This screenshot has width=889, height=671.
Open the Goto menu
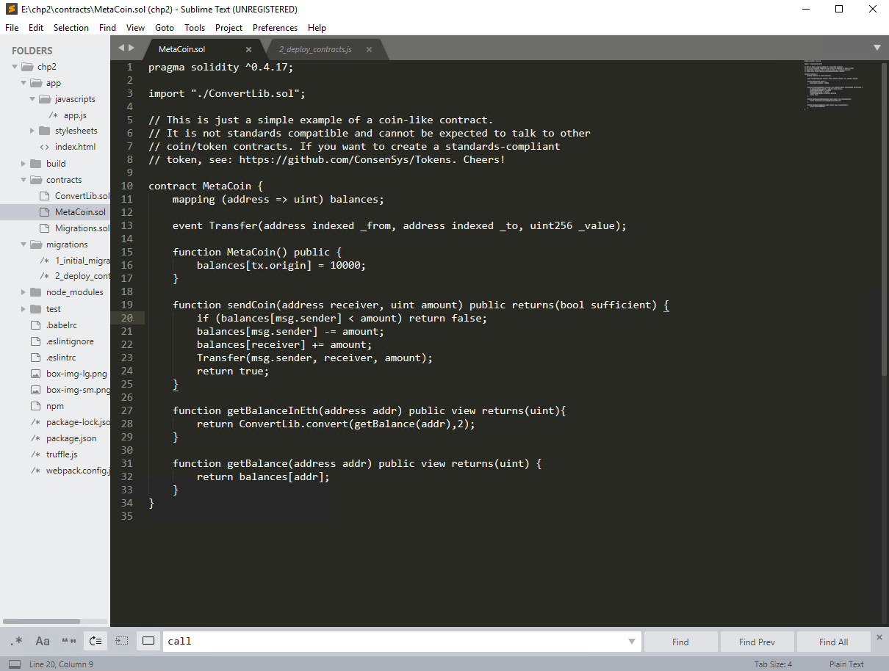click(165, 27)
